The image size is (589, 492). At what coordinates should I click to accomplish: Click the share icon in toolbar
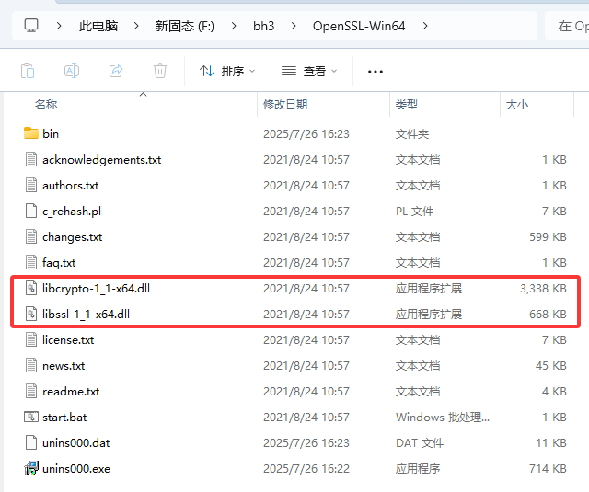pyautogui.click(x=116, y=71)
